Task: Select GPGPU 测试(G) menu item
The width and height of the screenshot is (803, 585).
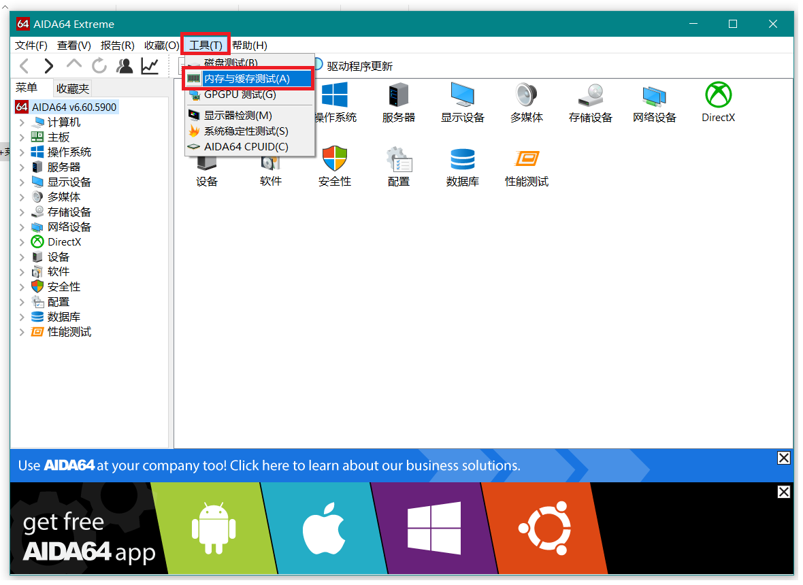Action: point(240,95)
